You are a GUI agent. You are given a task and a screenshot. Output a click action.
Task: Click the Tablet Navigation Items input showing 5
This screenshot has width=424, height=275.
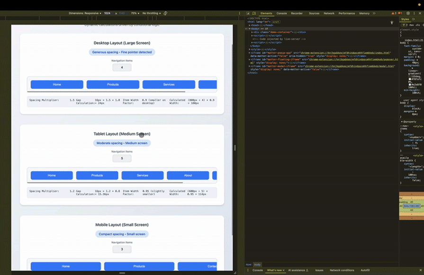(122, 158)
